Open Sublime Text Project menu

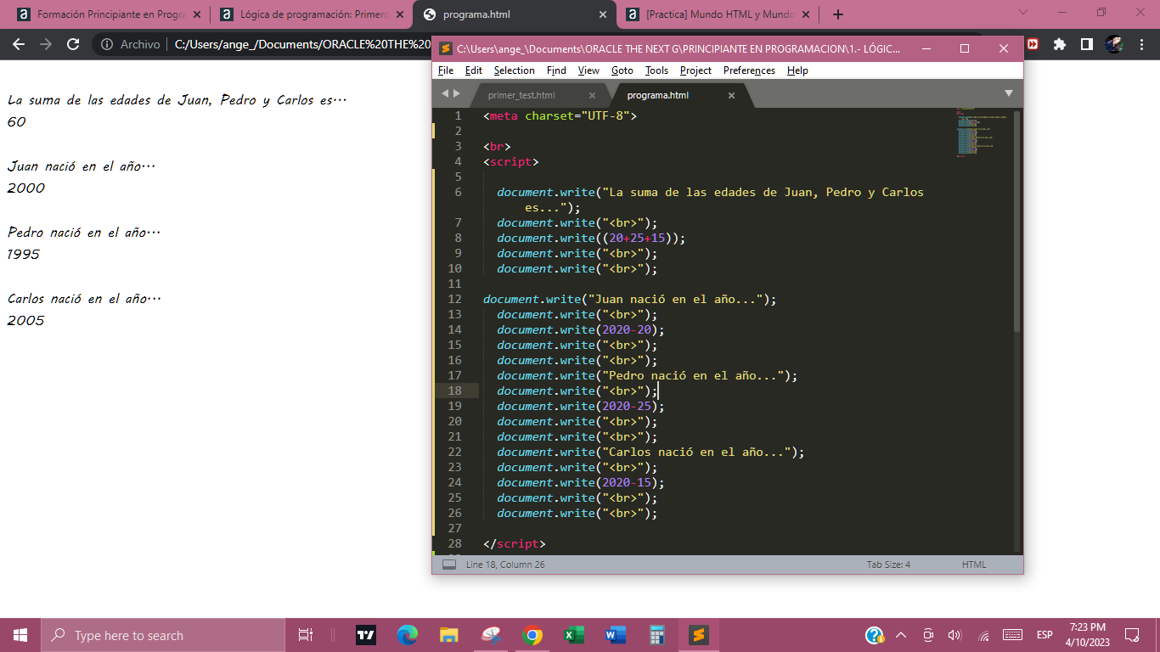[695, 70]
